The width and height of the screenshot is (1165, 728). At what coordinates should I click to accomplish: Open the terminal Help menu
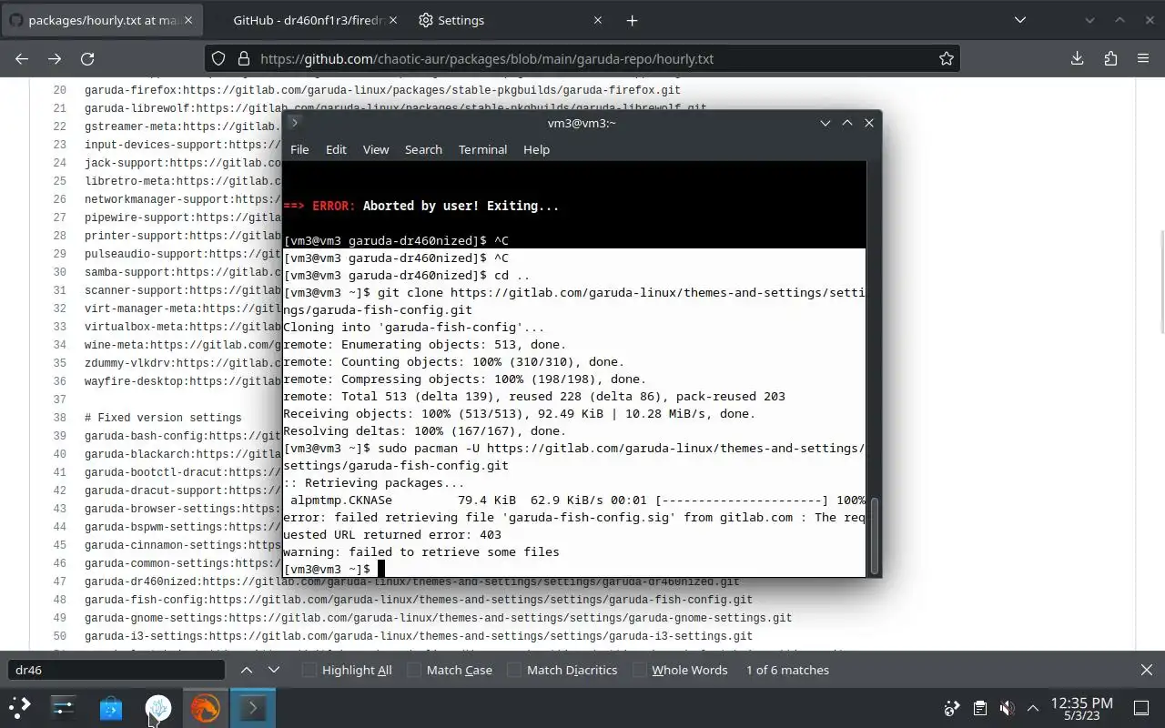[536, 149]
